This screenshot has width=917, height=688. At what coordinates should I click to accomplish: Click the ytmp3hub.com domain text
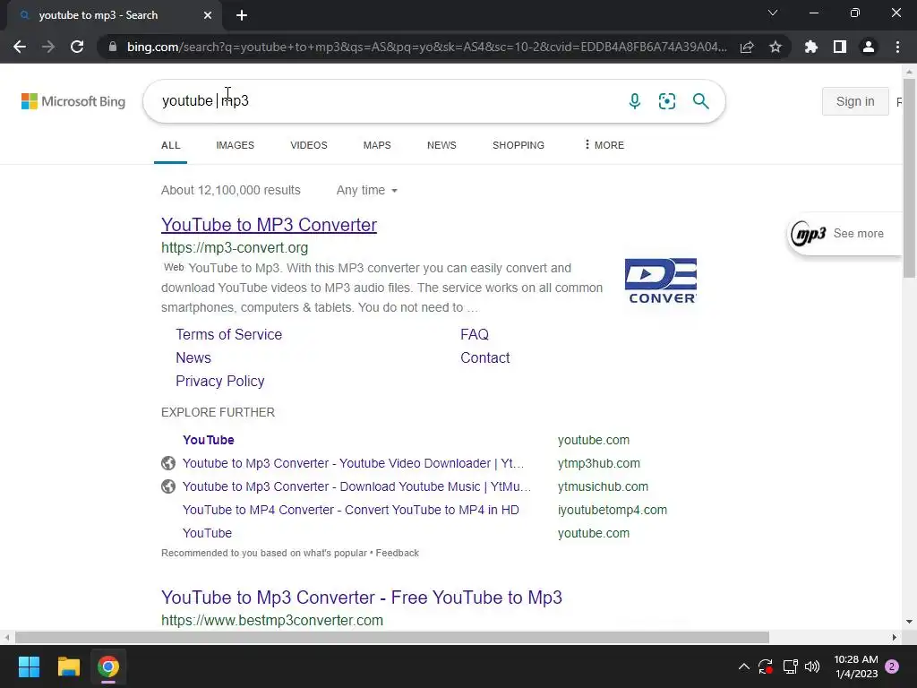[599, 463]
